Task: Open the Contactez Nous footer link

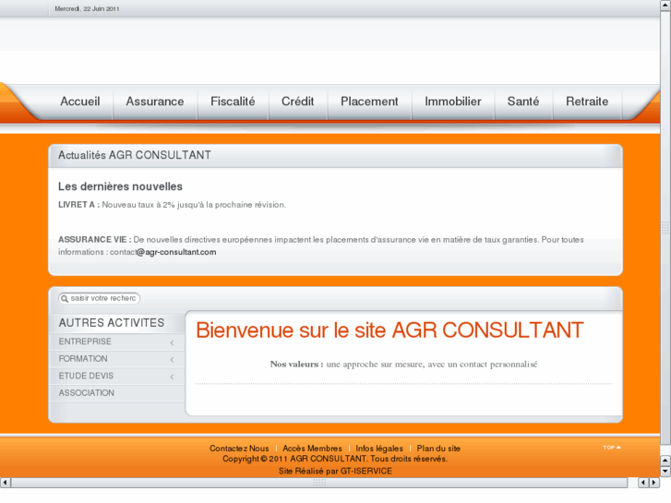Action: (239, 449)
